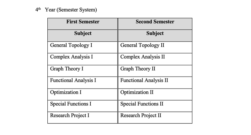Click the Subject header under Second Semester
Screen dimensions: 251x135
[155, 36]
